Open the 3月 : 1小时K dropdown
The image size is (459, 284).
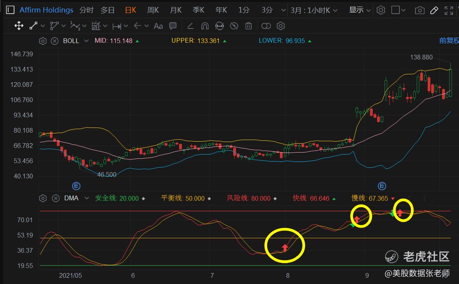314,11
